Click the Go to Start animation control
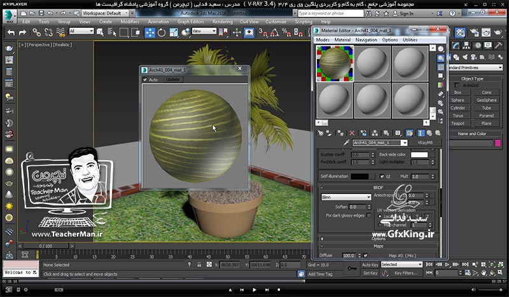This screenshot has height=297, width=509. (x=429, y=265)
